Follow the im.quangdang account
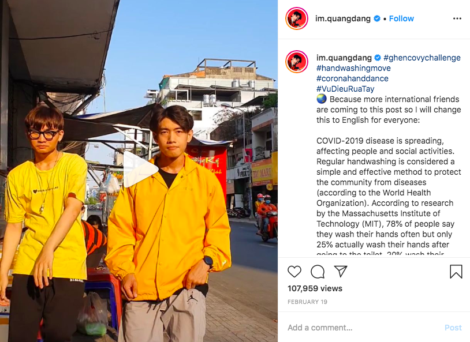This screenshot has width=470, height=342. coord(401,18)
